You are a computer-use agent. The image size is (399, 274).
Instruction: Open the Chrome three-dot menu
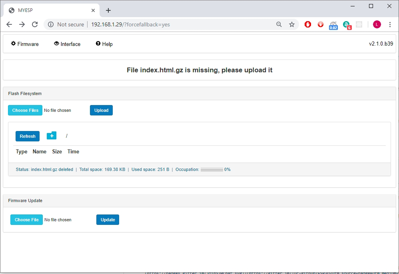(x=390, y=24)
